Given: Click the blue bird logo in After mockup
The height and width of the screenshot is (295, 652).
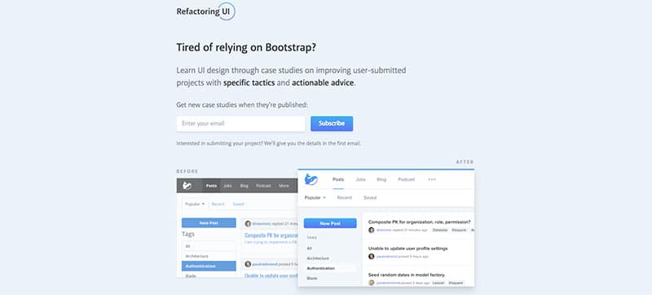Looking at the screenshot, I should [x=311, y=179].
